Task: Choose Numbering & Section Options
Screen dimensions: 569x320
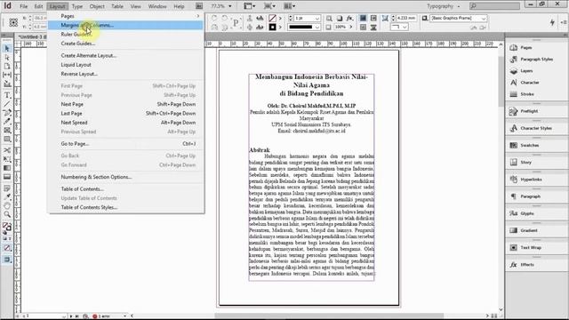Action: [125, 177]
